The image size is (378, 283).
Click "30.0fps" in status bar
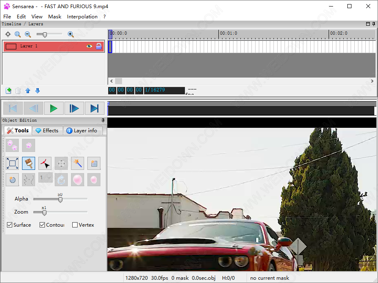coord(160,278)
